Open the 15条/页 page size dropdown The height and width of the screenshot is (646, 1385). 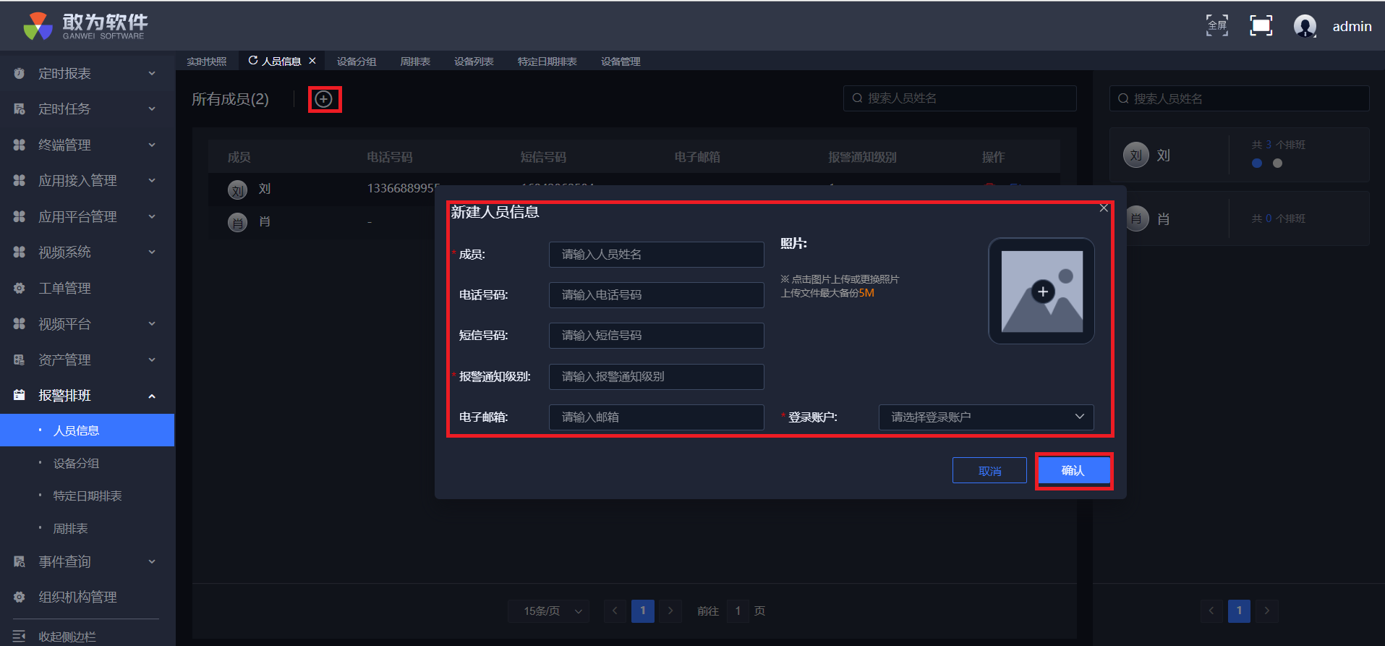click(548, 611)
